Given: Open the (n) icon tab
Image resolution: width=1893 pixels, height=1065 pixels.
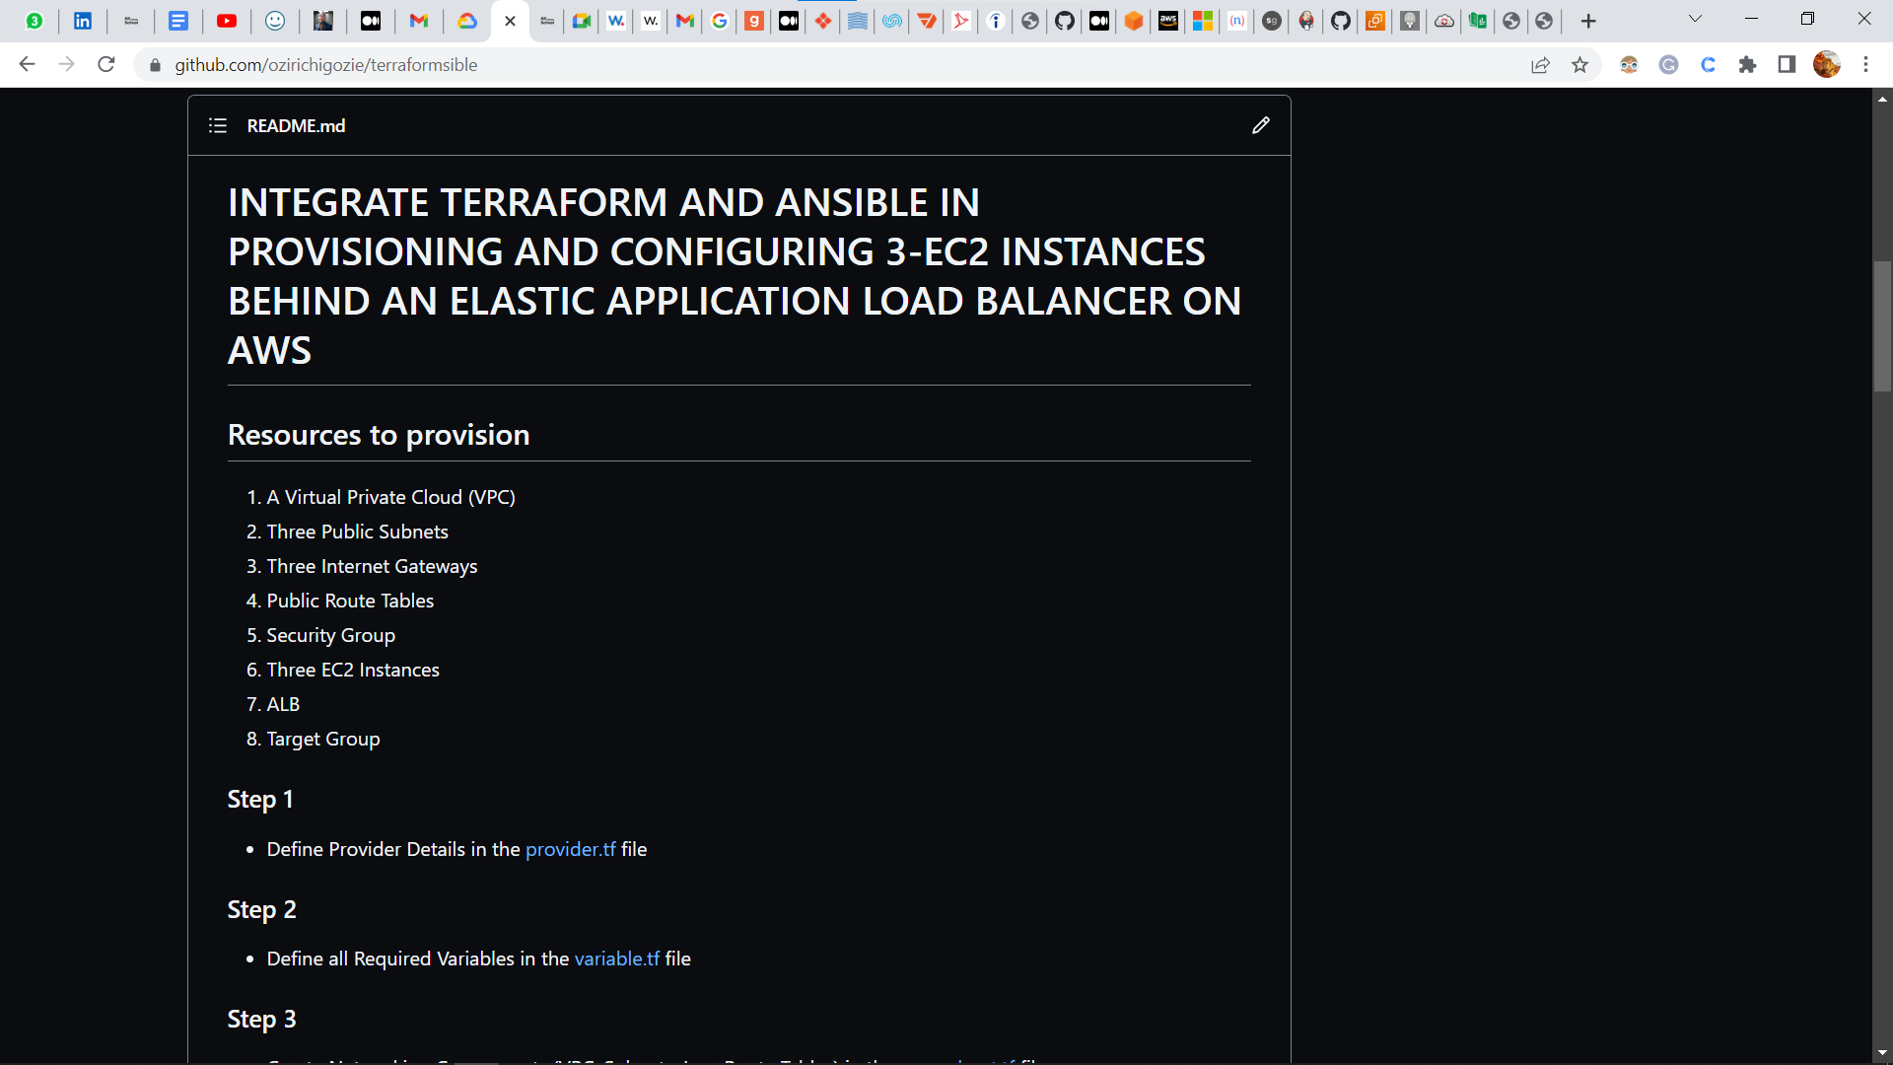Looking at the screenshot, I should pos(1237,21).
